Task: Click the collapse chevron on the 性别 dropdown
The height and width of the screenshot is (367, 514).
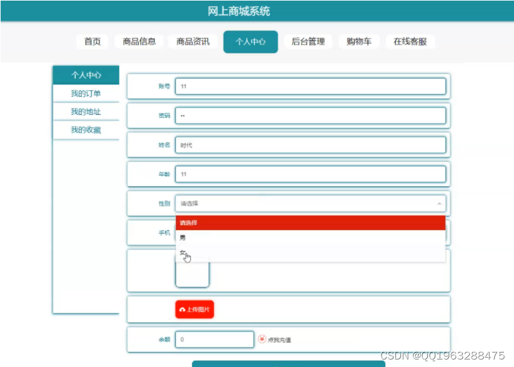Action: coord(439,203)
